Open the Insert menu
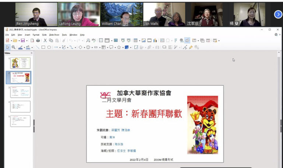This screenshot has width=283, height=168. click(27, 35)
